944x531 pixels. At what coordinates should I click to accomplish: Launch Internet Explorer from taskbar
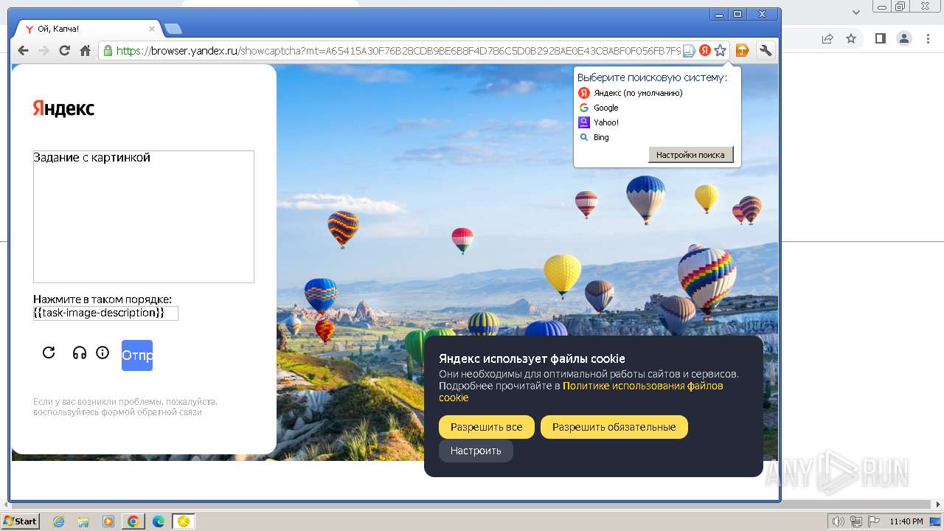coord(58,521)
